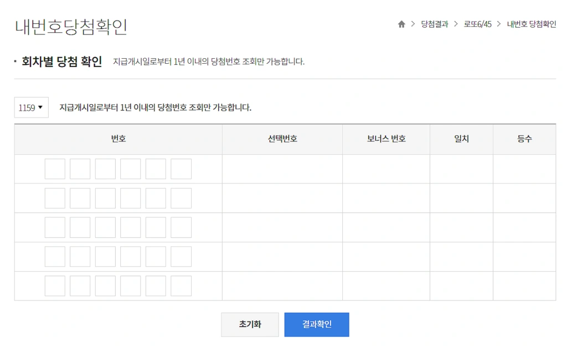Screen dimensions: 567x347
Task: Click the 일치 column header
Action: (x=461, y=139)
